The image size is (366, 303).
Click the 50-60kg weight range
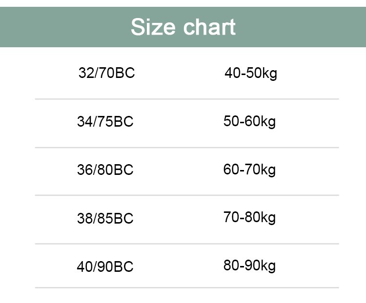249,121
